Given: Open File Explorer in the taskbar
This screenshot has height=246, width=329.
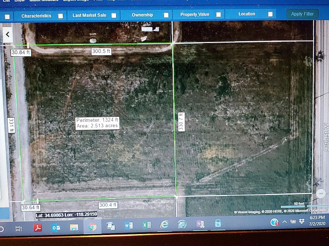Looking at the screenshot, I should [74, 228].
